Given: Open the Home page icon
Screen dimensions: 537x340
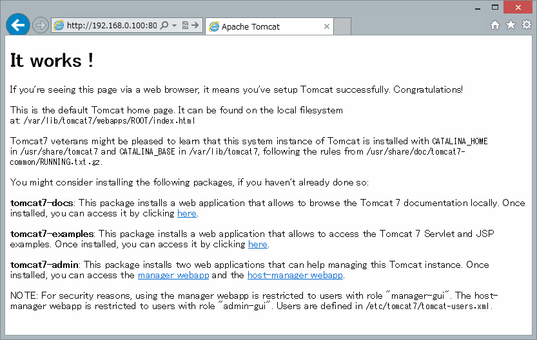Looking at the screenshot, I should tap(495, 25).
